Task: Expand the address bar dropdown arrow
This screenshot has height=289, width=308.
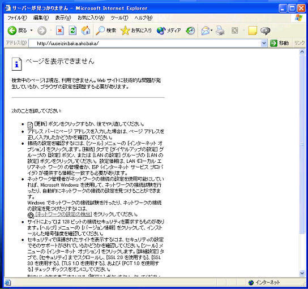Action: [x=264, y=43]
